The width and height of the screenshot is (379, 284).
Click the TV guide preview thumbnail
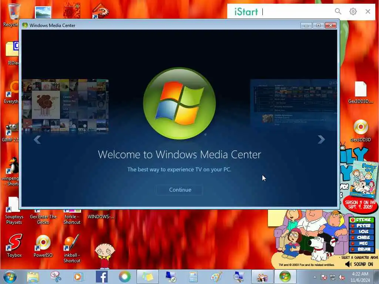coord(294,104)
